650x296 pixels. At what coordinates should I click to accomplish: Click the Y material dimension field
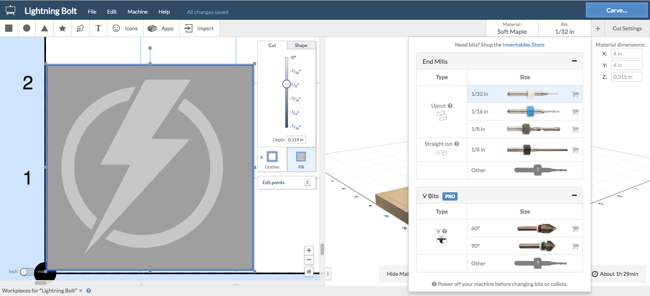tap(626, 65)
